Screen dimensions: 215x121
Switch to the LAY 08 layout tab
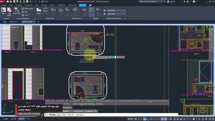click(13, 119)
